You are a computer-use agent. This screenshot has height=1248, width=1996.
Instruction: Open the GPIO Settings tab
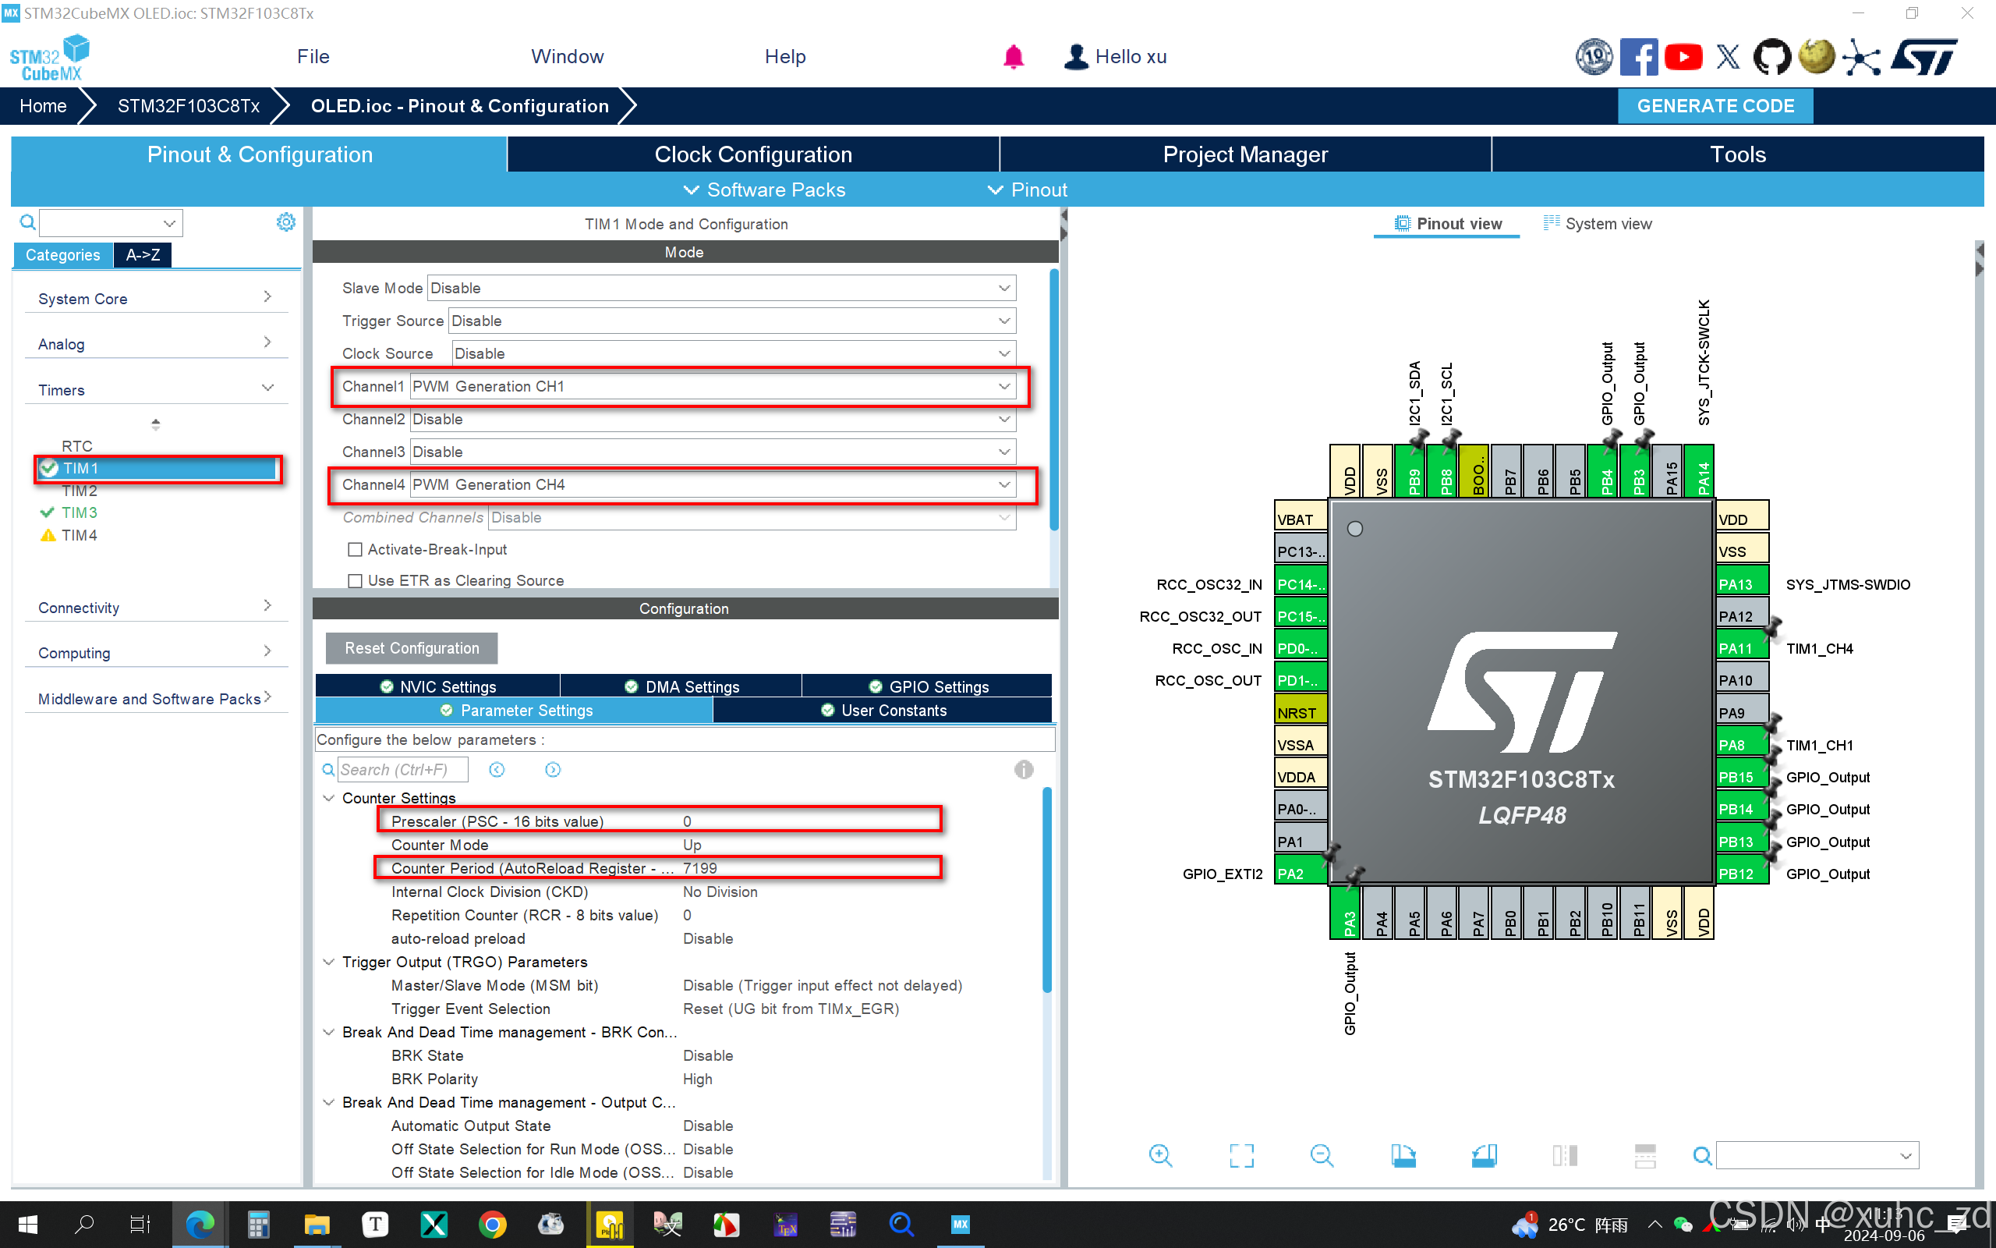[x=928, y=686]
